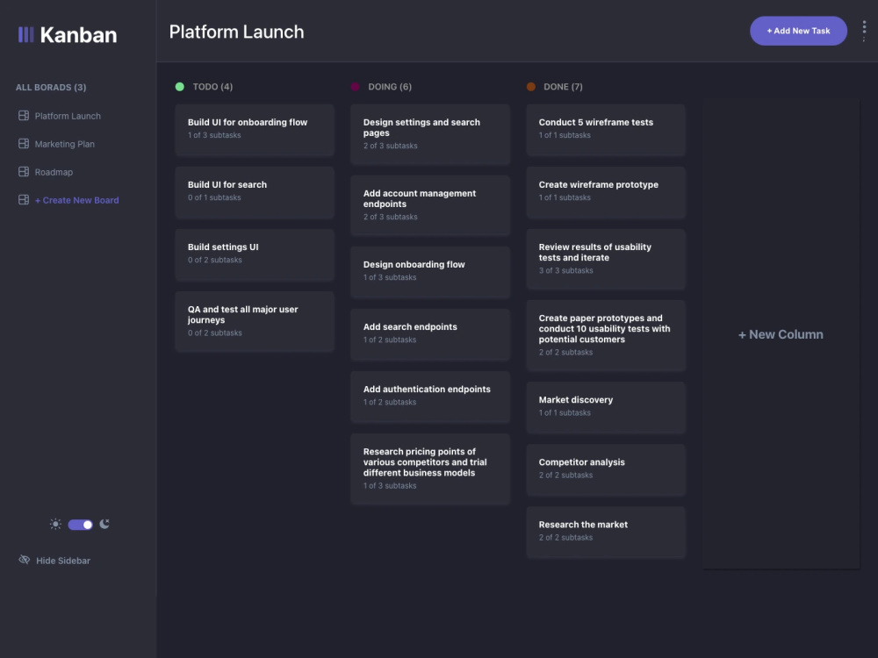The width and height of the screenshot is (878, 658).
Task: Open Add account management endpoints card
Action: click(430, 205)
